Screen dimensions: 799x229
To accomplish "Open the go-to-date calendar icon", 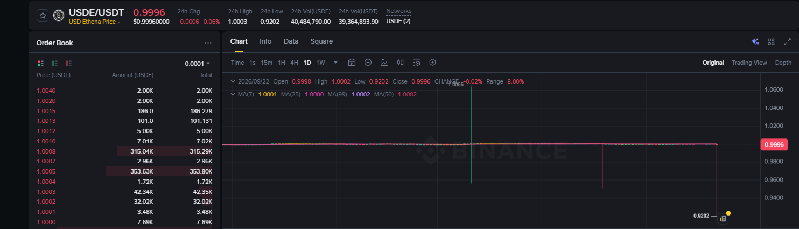I will pyautogui.click(x=352, y=63).
